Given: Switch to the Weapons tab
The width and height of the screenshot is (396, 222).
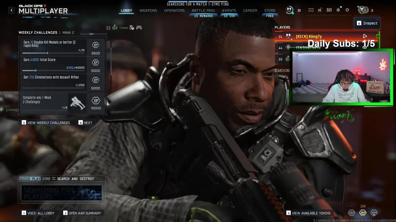Looking at the screenshot, I should tap(148, 10).
